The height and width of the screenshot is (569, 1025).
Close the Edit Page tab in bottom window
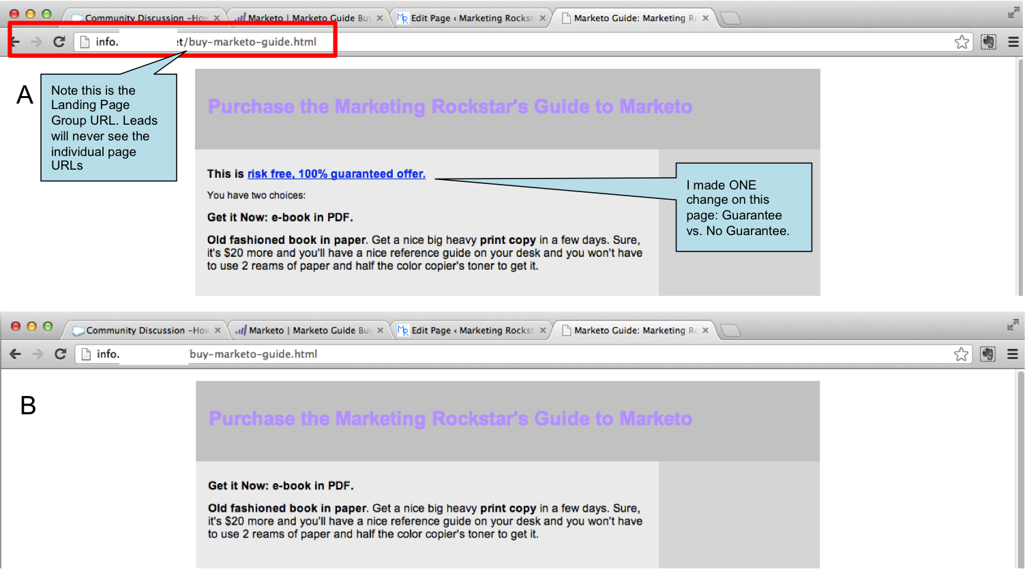click(x=543, y=330)
